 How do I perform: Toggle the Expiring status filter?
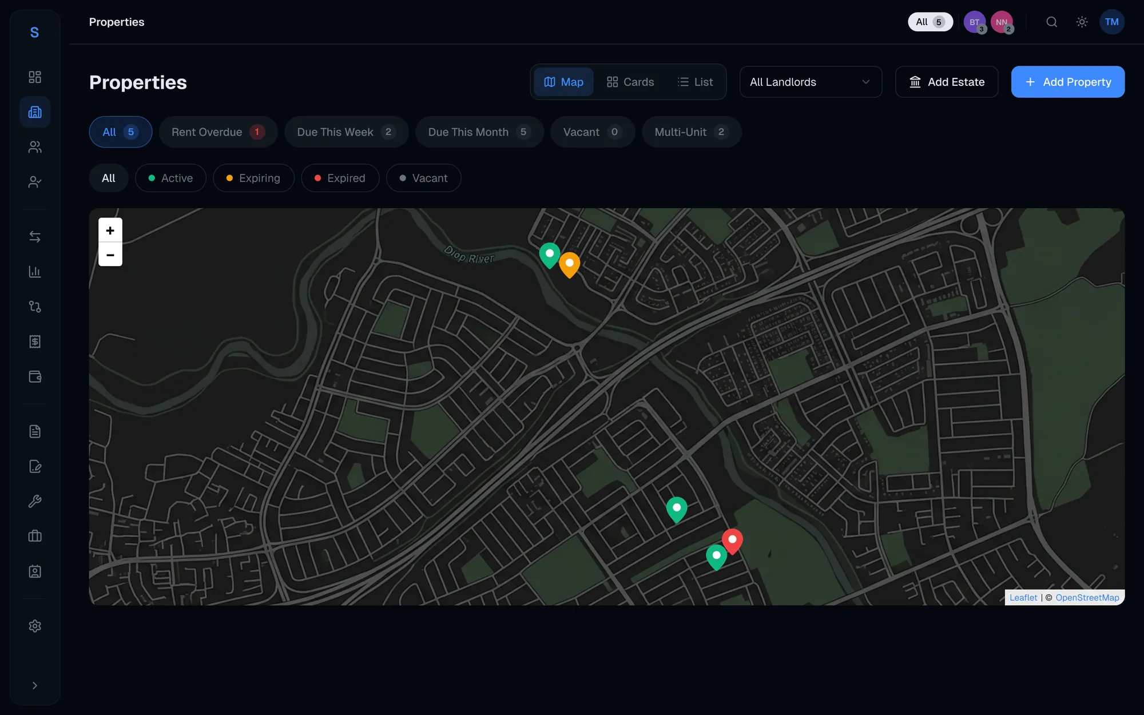click(253, 178)
